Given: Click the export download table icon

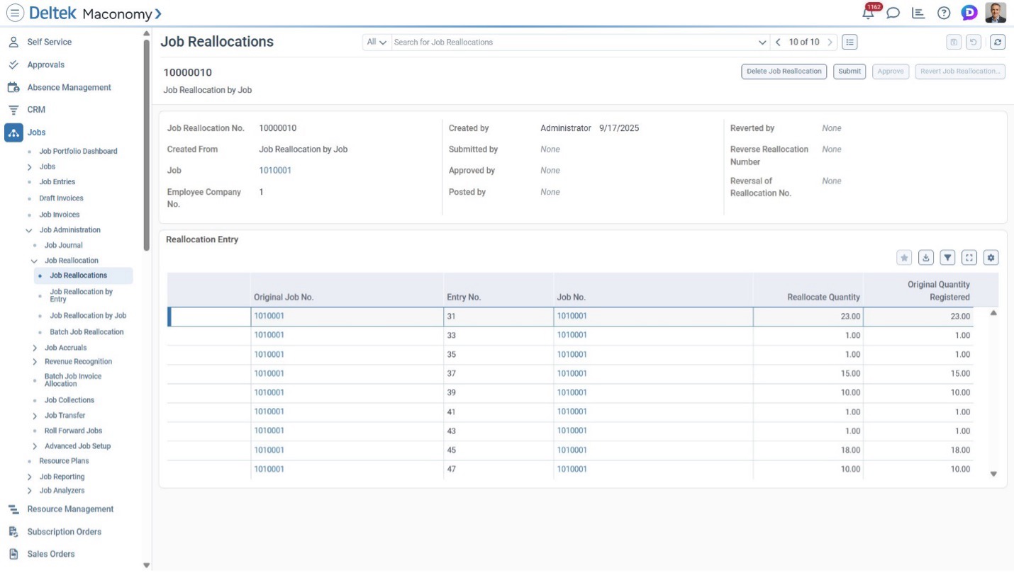Looking at the screenshot, I should pos(925,258).
